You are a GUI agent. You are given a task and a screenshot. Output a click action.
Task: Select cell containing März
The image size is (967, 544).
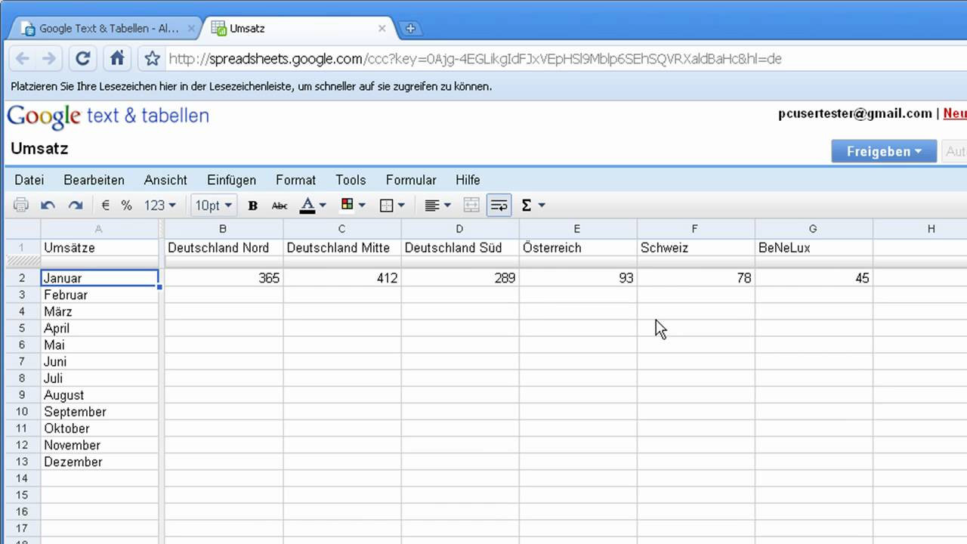tap(100, 311)
